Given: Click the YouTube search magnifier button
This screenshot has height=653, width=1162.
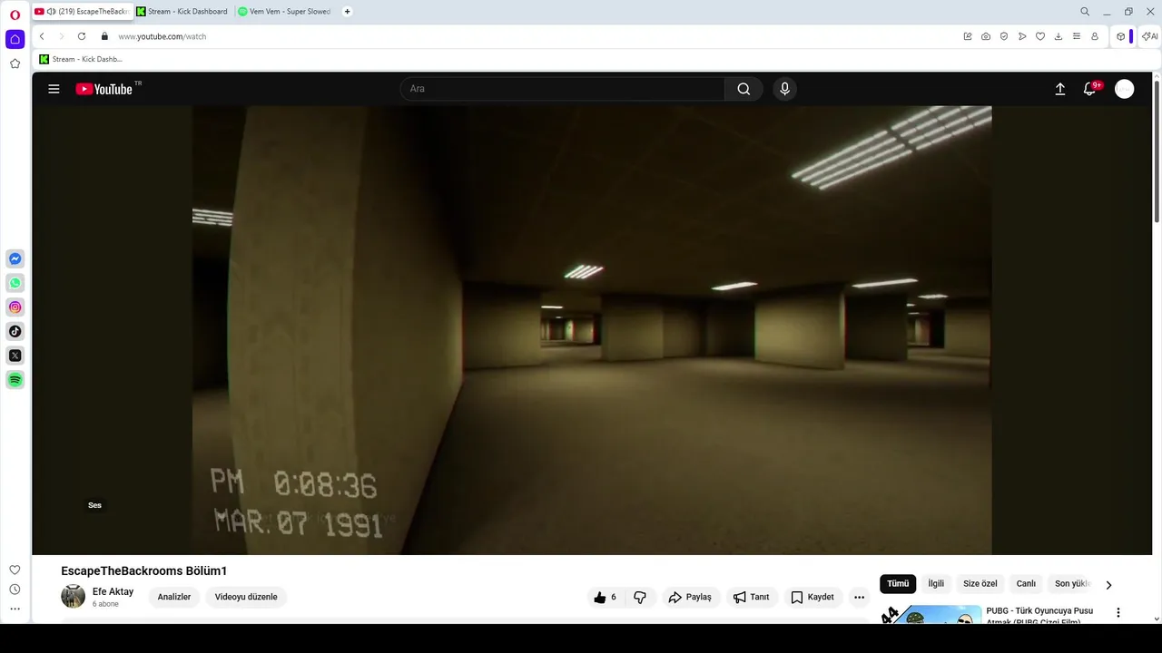Looking at the screenshot, I should [743, 89].
